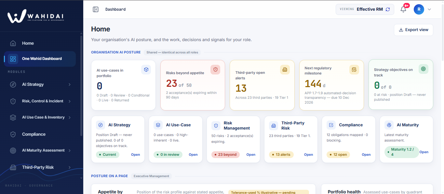Screen dimensions: 444x194
Task: Expand AI Maturity Assessment chevron
Action: (x=70, y=151)
